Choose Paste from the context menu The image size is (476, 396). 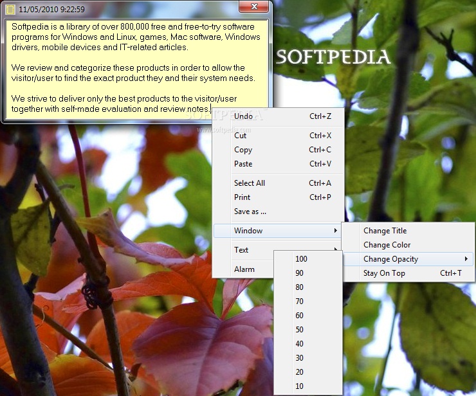[278, 164]
